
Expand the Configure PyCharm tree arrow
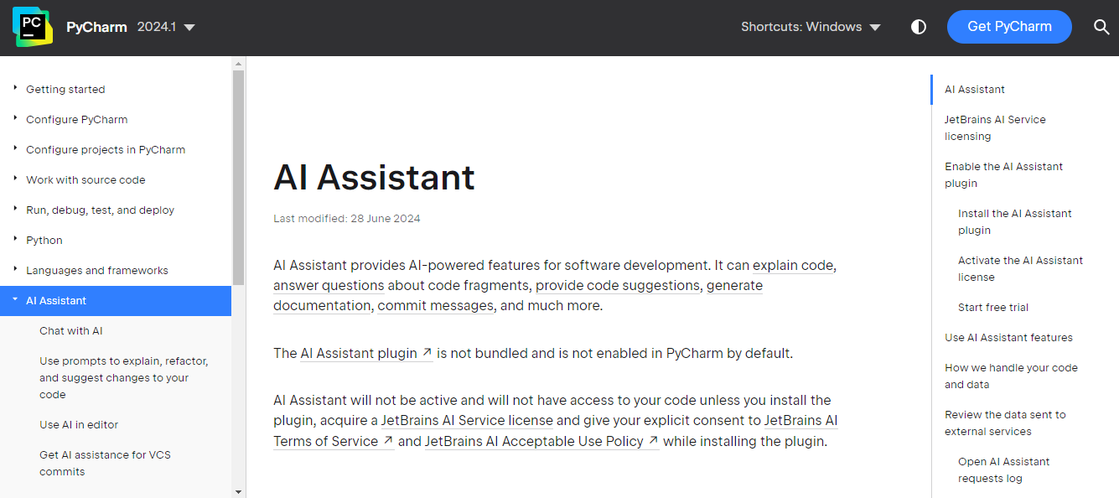(15, 118)
